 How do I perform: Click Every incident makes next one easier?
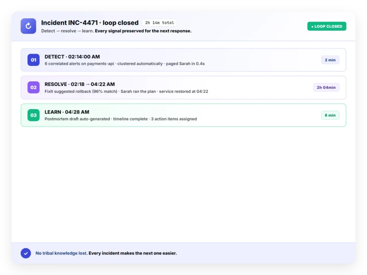click(x=133, y=253)
